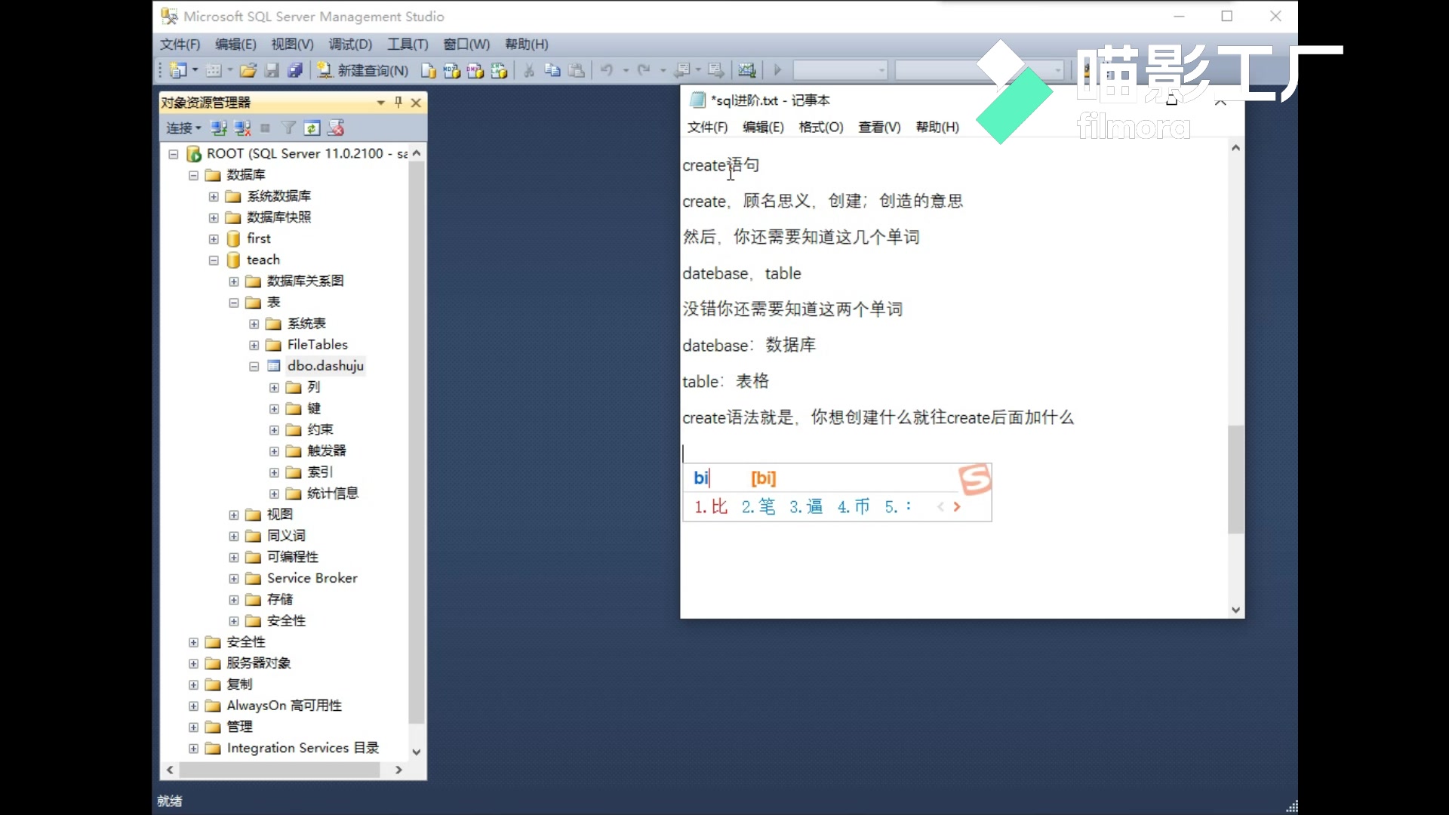Click the Activity Monitor icon
The width and height of the screenshot is (1449, 815).
pyautogui.click(x=746, y=70)
